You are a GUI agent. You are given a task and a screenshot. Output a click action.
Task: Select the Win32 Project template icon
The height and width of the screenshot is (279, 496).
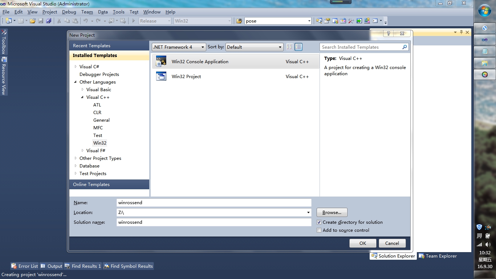click(161, 76)
